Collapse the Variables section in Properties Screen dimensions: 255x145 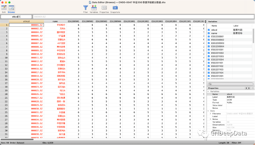click(x=208, y=92)
